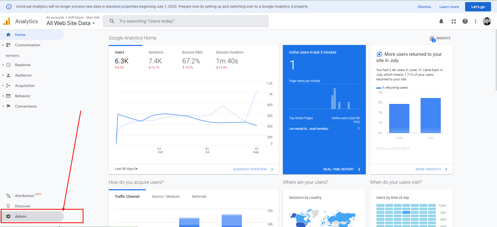Expand the Audience reports arrow
Image resolution: width=497 pixels, height=227 pixels.
pyautogui.click(x=3, y=75)
